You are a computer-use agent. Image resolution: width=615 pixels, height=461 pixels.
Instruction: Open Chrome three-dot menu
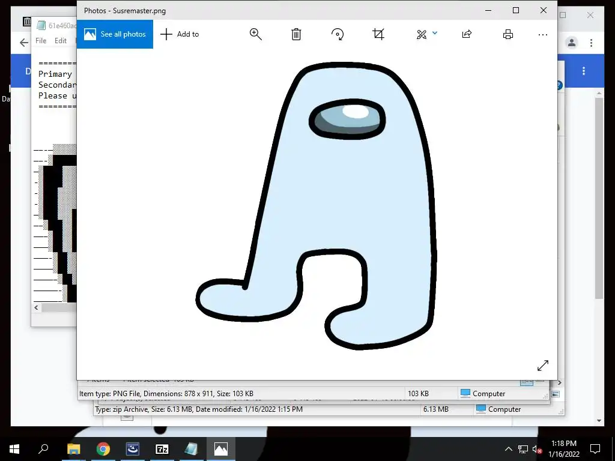(x=591, y=43)
